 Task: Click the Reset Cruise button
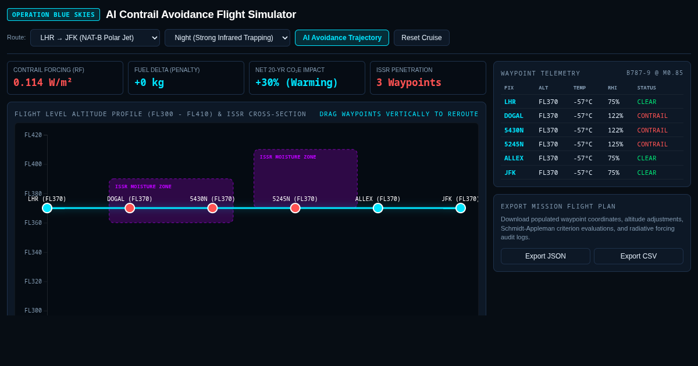click(422, 38)
